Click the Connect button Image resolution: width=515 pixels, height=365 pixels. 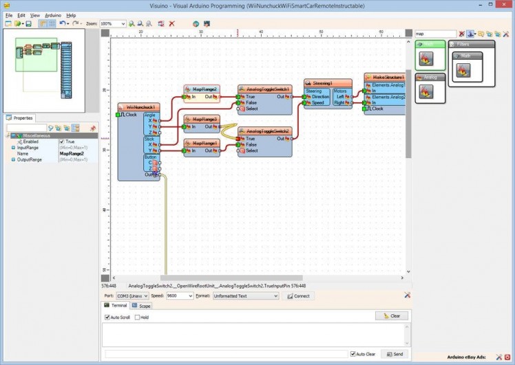298,296
